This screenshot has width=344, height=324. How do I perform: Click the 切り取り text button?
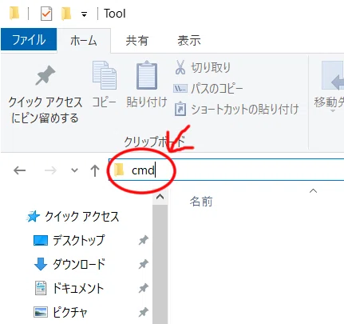coord(211,67)
